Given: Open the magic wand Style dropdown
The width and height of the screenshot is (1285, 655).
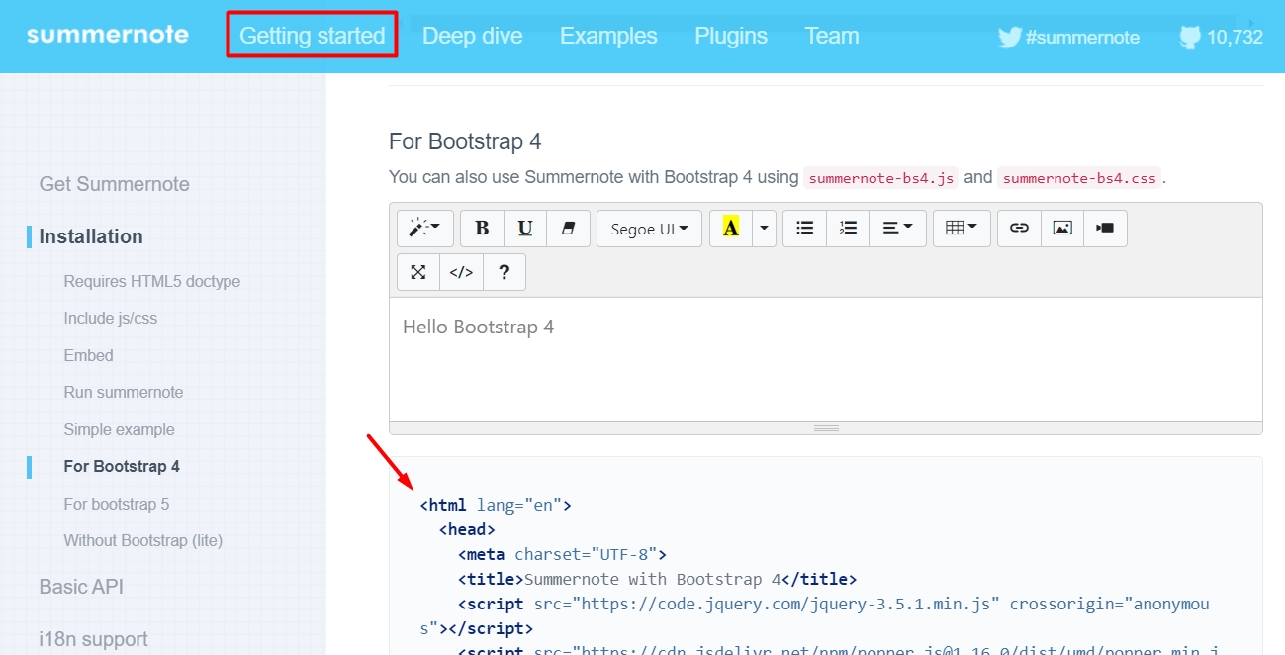Looking at the screenshot, I should (x=425, y=229).
